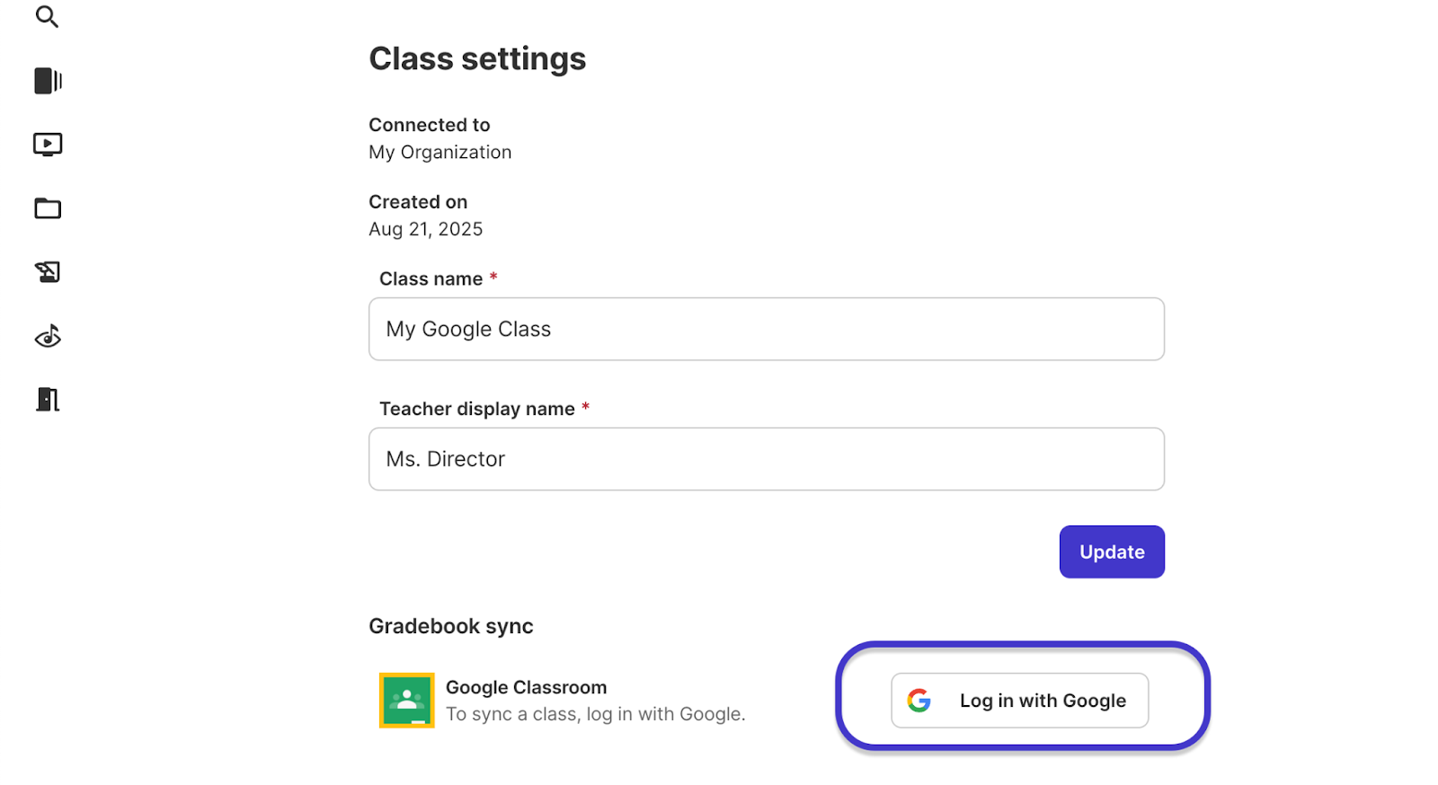Click the Google G logo
This screenshot has height=785, width=1438.
919,701
